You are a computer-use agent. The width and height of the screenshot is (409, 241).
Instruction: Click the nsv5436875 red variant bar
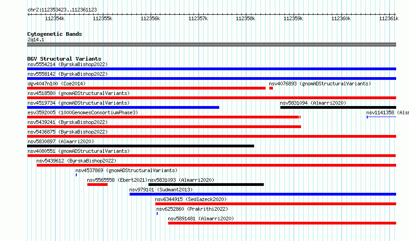pos(211,136)
